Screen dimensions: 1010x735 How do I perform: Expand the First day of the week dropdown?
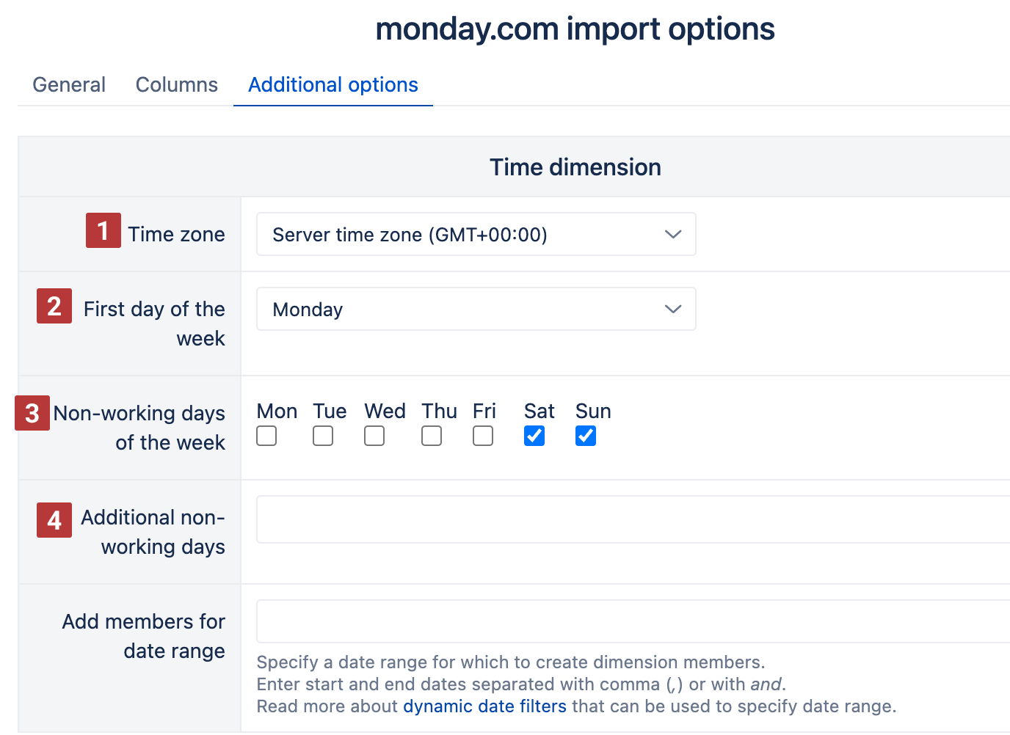point(476,310)
